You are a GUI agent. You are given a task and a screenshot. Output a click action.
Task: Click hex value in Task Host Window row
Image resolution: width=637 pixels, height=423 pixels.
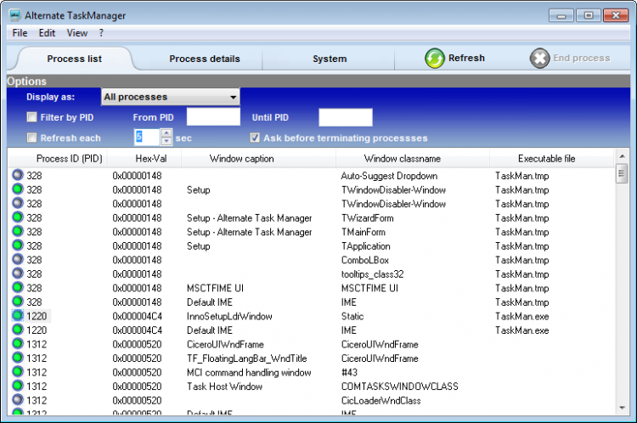pyautogui.click(x=137, y=386)
